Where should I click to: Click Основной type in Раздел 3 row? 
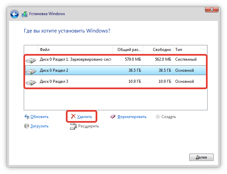(x=185, y=81)
